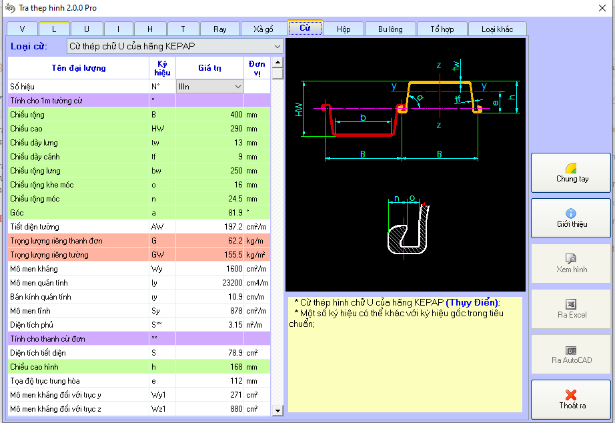Click the Ra Excel export icon
The height and width of the screenshot is (423, 615).
[571, 304]
